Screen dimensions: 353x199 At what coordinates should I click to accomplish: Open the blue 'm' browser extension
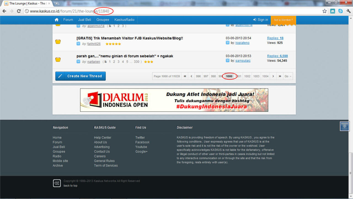click(333, 11)
